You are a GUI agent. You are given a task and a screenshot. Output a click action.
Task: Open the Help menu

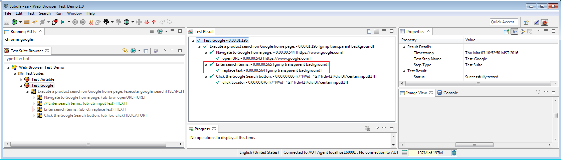90,13
